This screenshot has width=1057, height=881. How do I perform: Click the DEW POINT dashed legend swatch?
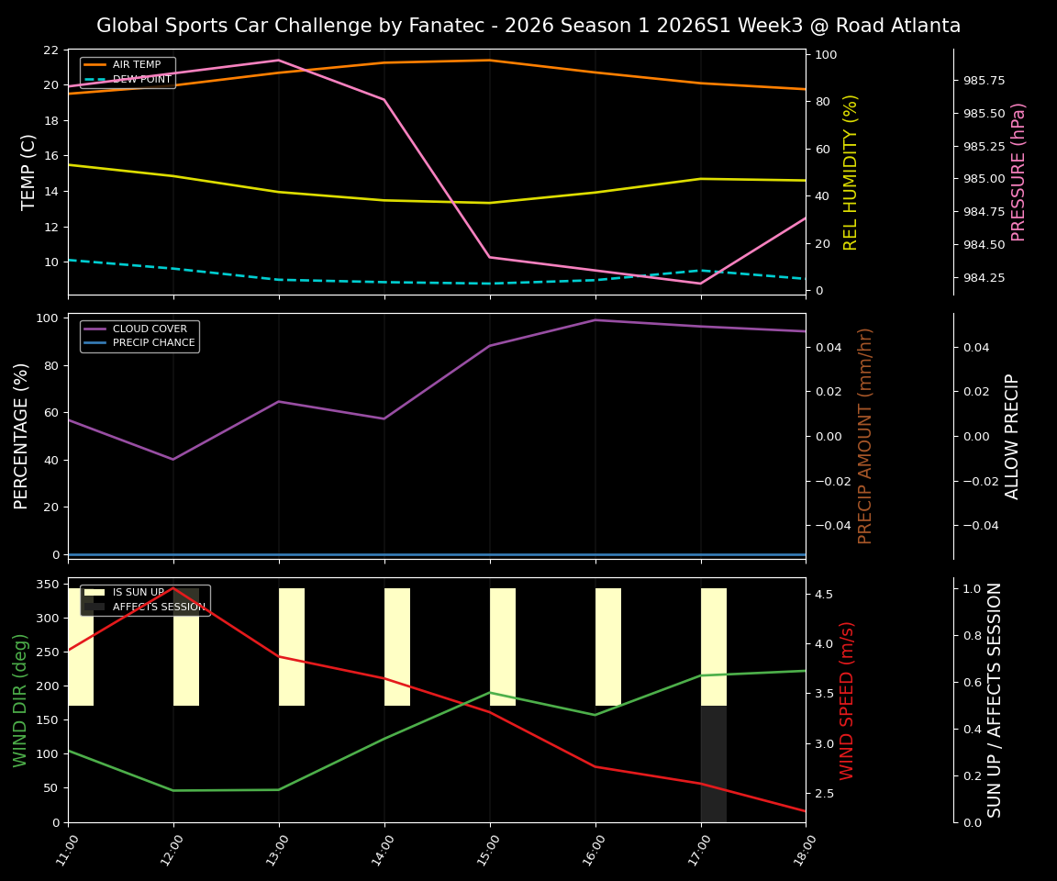point(95,79)
